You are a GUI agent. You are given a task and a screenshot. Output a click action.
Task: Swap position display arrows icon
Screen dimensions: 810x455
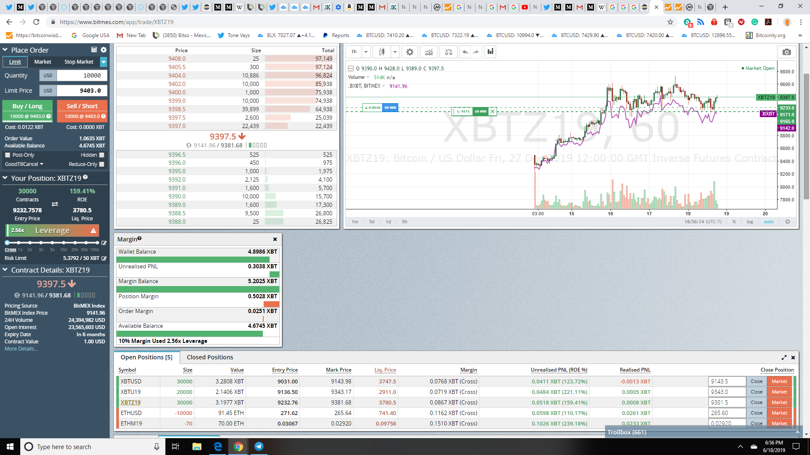tap(55, 204)
